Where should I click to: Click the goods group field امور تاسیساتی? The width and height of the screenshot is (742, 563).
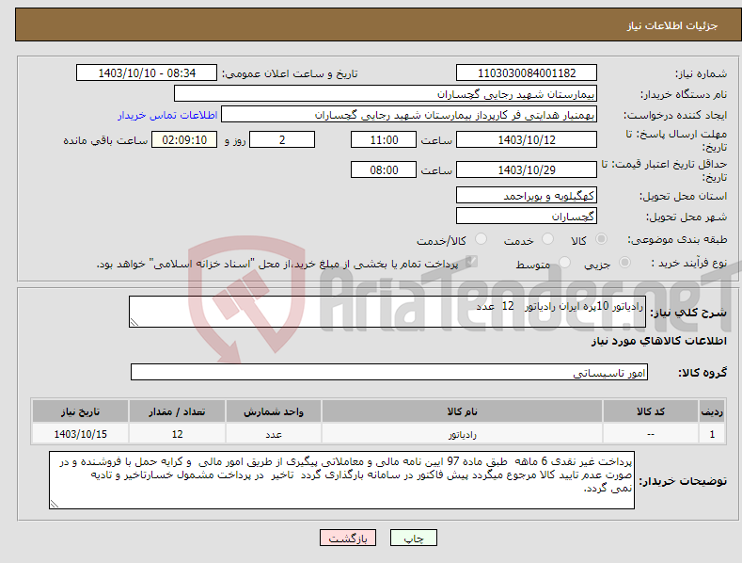coord(389,373)
